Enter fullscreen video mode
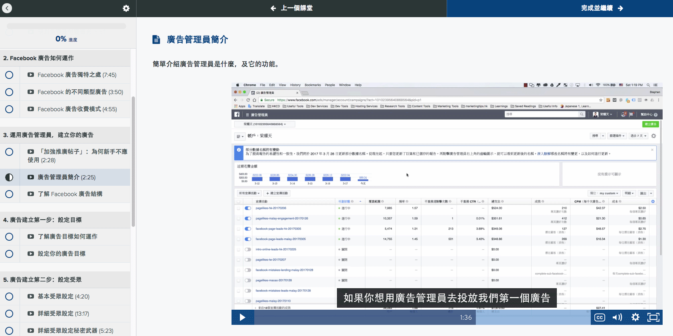Screen dimensions: 673x336 coord(653,317)
